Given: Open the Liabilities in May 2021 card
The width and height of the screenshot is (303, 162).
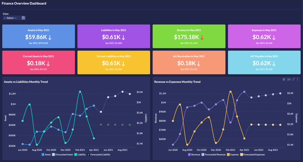Looking at the screenshot, I should [113, 36].
